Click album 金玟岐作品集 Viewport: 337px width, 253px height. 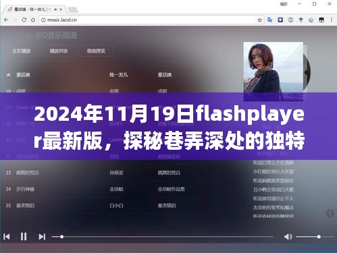pyautogui.click(x=172, y=189)
